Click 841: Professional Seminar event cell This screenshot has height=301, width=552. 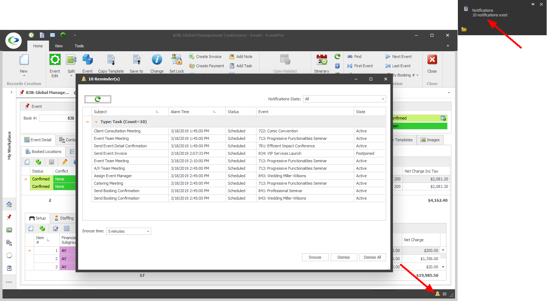pos(305,191)
